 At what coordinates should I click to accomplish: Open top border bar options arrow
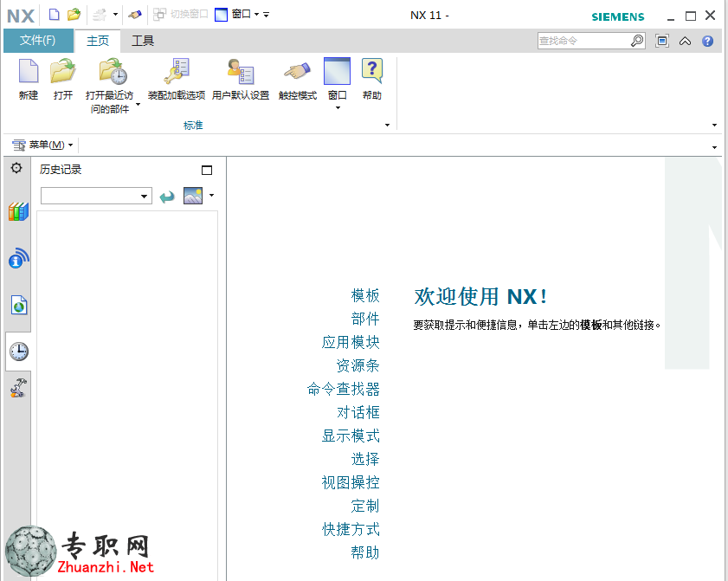tap(714, 147)
